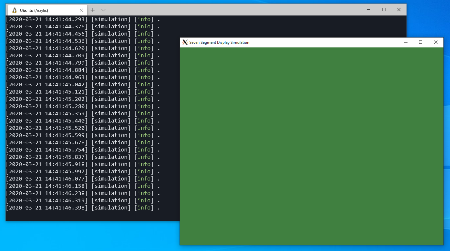Close the Ubuntu (Acrylic) tab
This screenshot has width=450, height=251.
click(x=81, y=10)
